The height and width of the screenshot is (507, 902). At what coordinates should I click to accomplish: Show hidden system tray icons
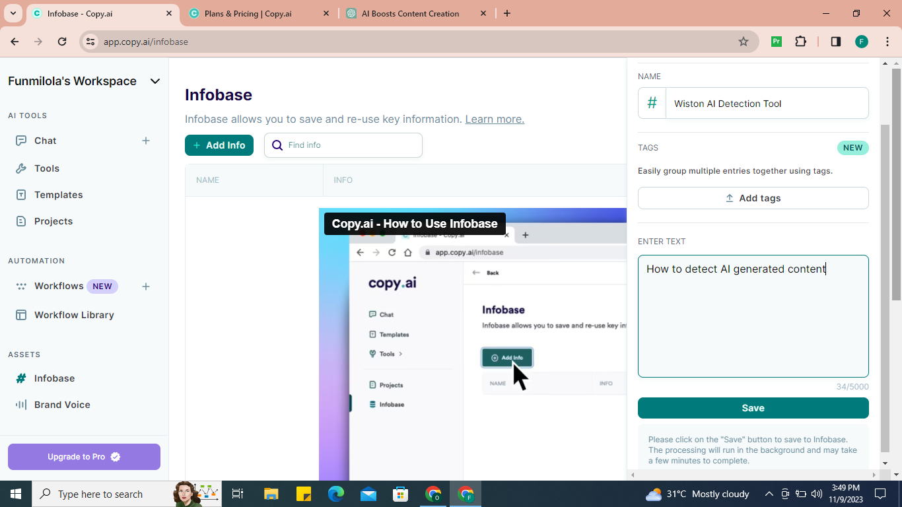pos(769,494)
